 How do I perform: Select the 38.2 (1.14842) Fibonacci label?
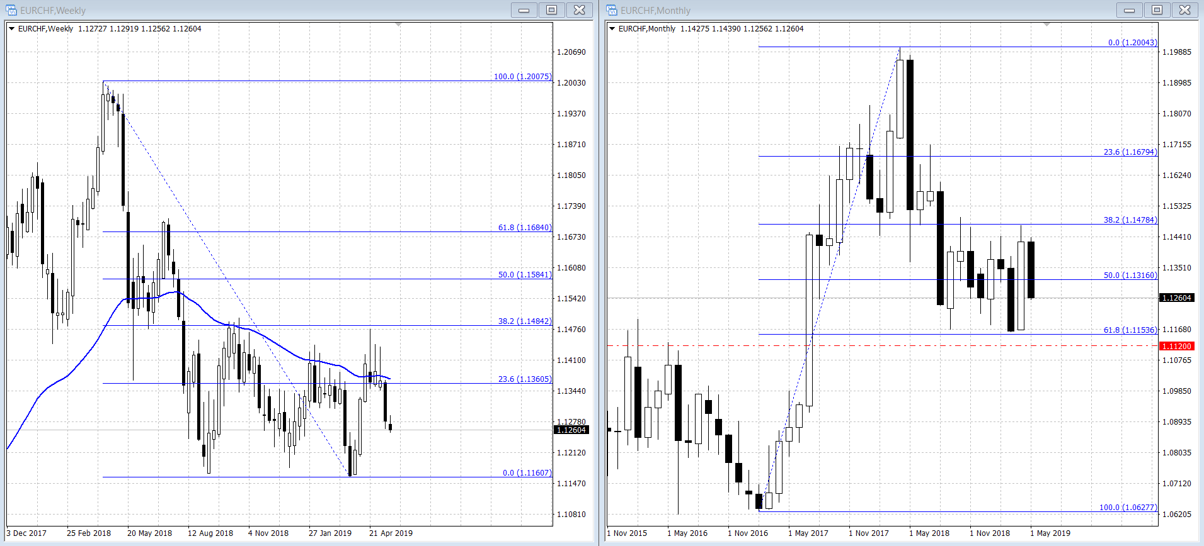tap(525, 321)
